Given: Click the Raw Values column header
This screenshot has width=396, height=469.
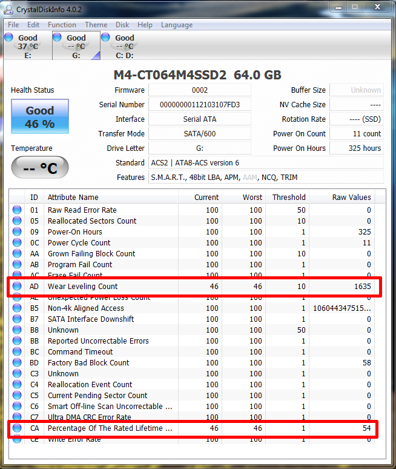Looking at the screenshot, I should (x=342, y=198).
